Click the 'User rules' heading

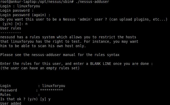pyautogui.click(x=10, y=28)
